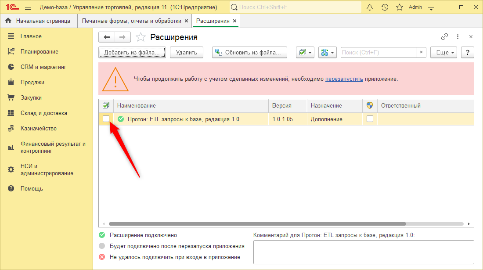Click the перезапустить link
The image size is (483, 270).
pyautogui.click(x=344, y=79)
